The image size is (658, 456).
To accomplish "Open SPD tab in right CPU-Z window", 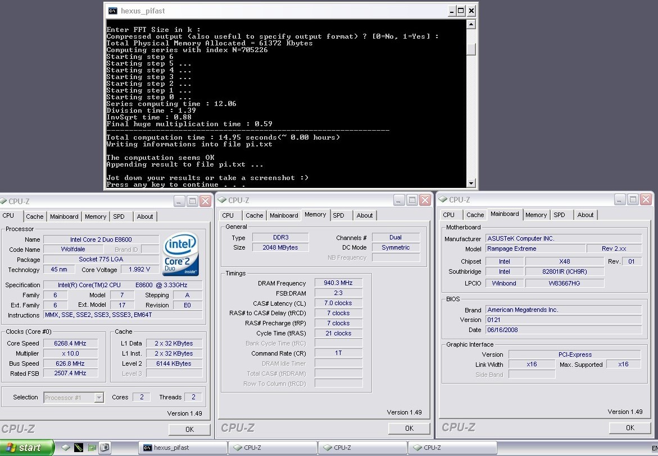I will [559, 215].
